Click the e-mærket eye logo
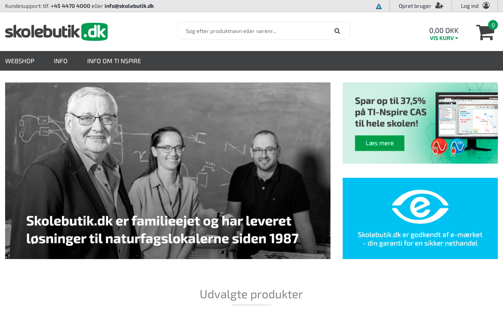Screen dimensions: 503x314 (x=420, y=207)
